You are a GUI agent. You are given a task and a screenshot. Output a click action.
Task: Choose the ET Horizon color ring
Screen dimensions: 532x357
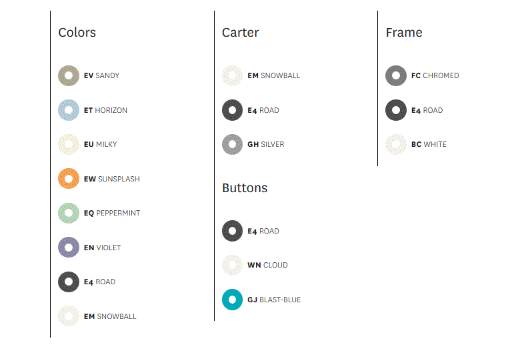point(69,110)
